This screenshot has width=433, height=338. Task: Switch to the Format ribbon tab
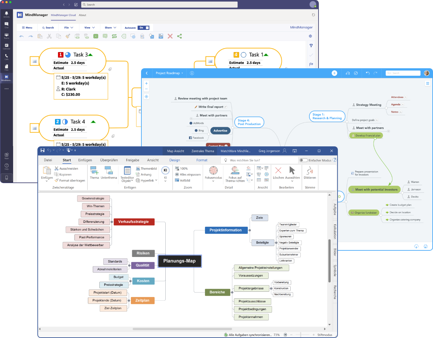pos(202,160)
